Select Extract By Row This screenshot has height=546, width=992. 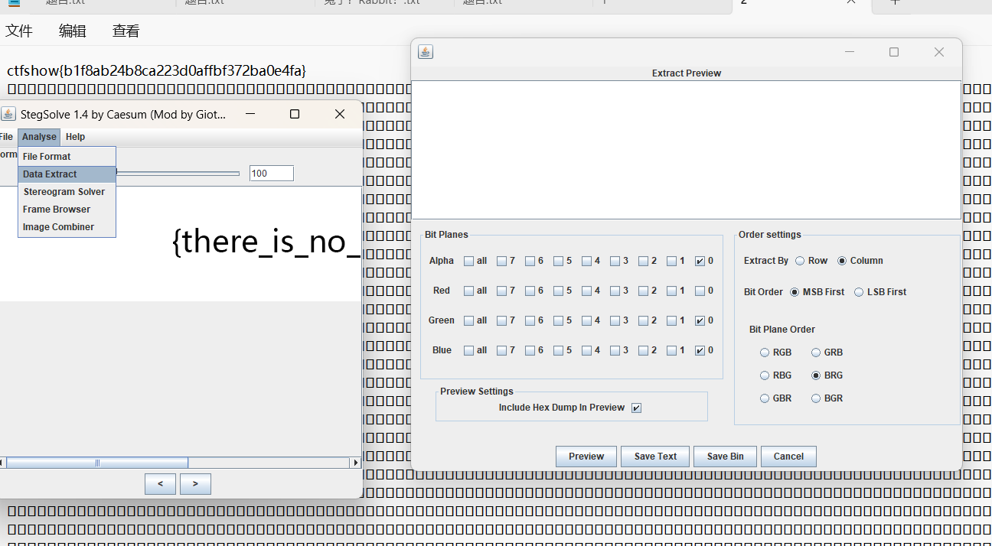tap(800, 261)
